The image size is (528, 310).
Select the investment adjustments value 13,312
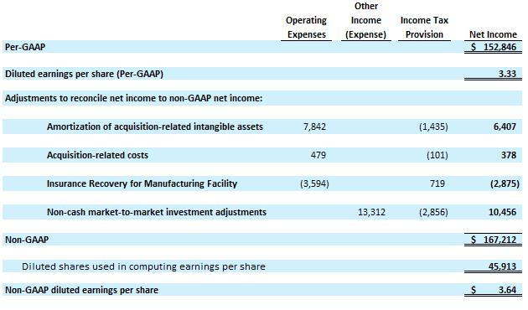click(x=371, y=212)
